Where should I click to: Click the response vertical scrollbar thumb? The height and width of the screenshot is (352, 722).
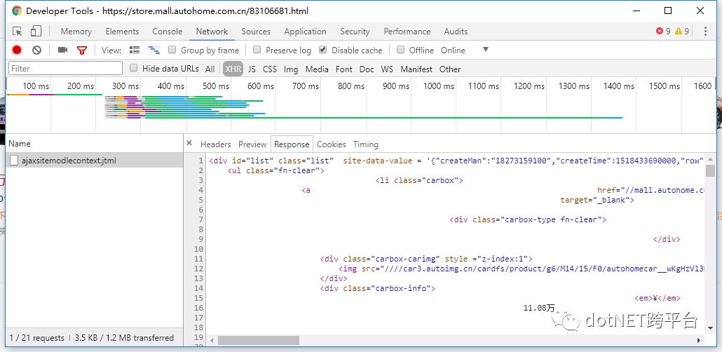711,170
